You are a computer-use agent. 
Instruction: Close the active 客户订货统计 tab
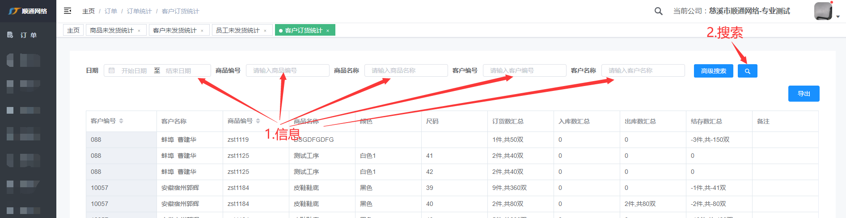click(328, 31)
